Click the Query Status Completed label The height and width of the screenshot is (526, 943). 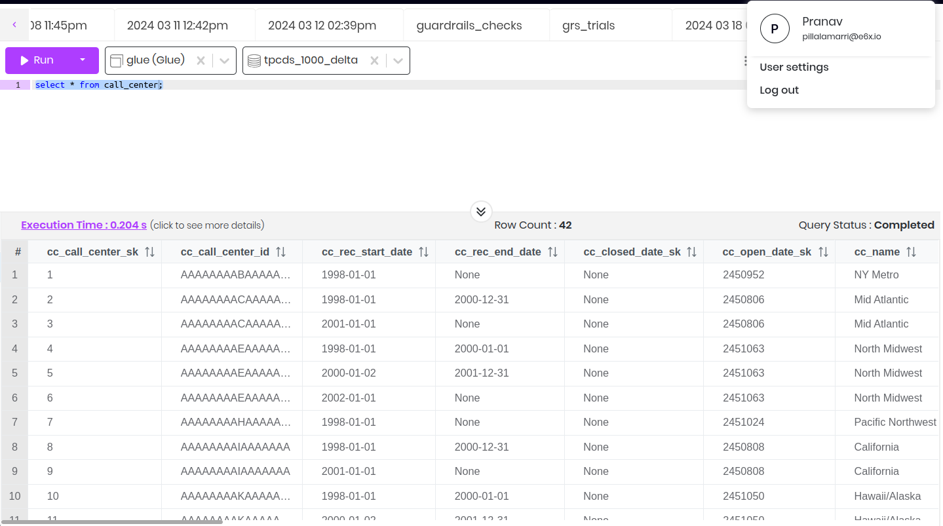click(866, 225)
